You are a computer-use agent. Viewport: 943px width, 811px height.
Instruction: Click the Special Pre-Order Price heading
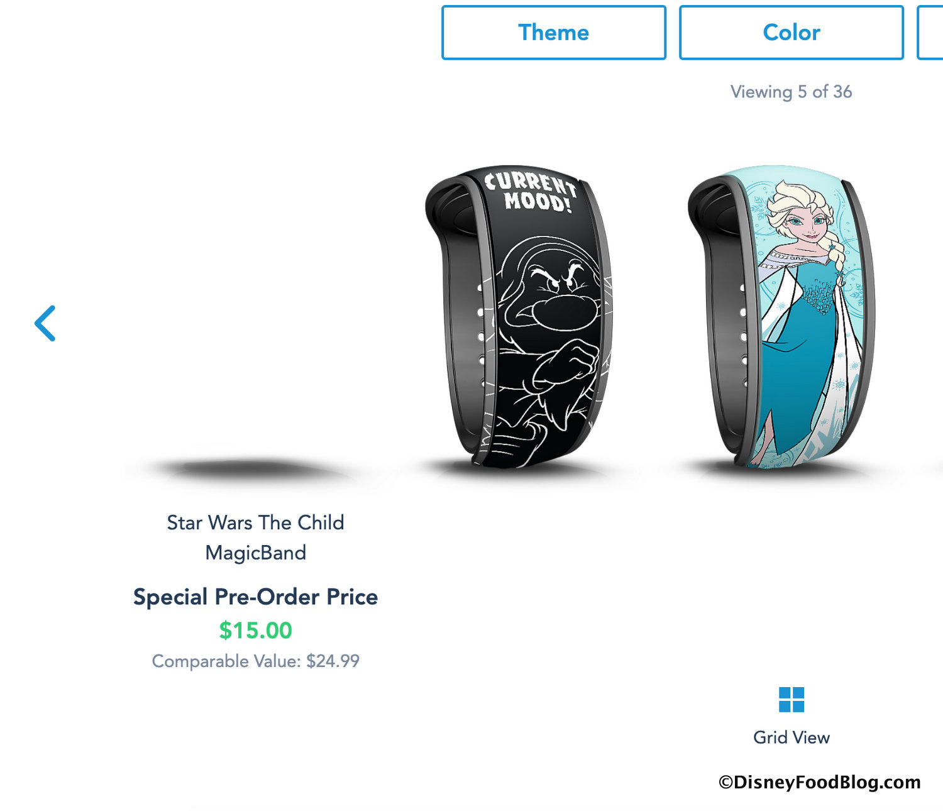(x=255, y=597)
